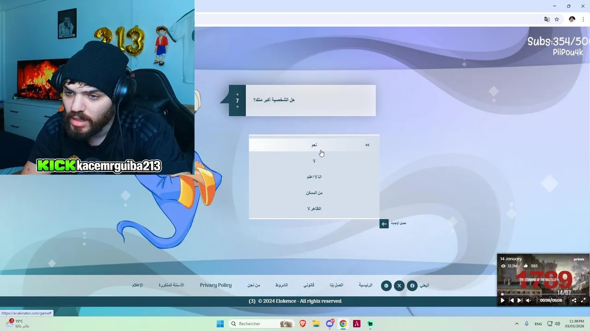Skip to previous clip in video ad
This screenshot has height=331, width=590.
(x=511, y=300)
